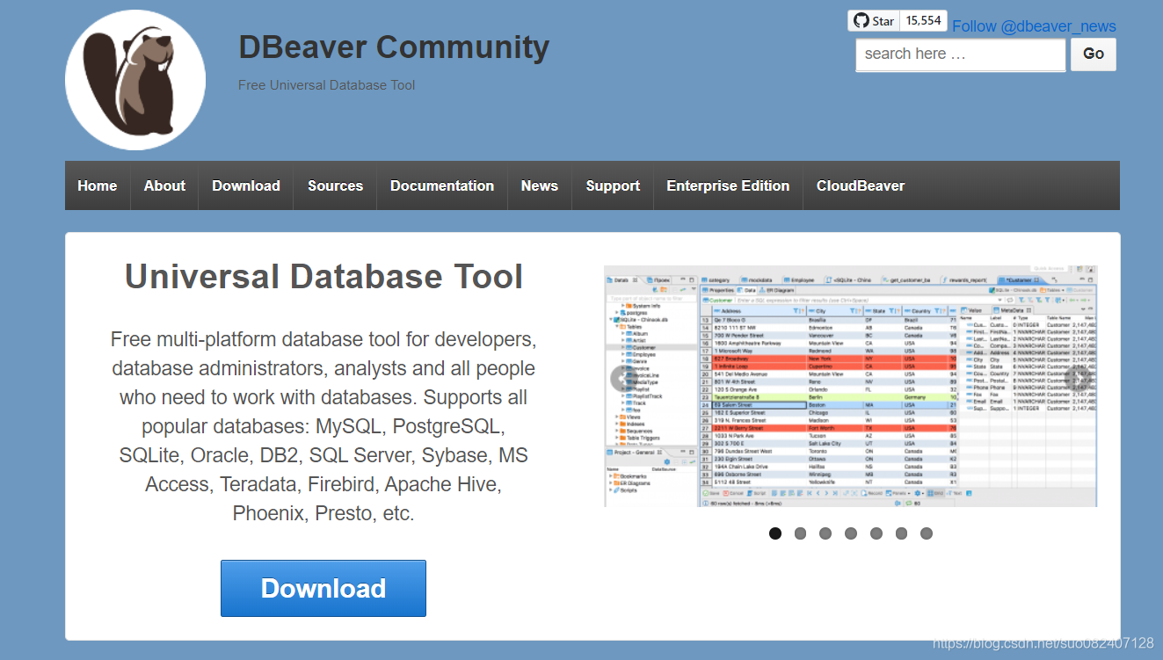Click the big blue Download button
Viewport: 1163px width, 660px height.
click(323, 588)
